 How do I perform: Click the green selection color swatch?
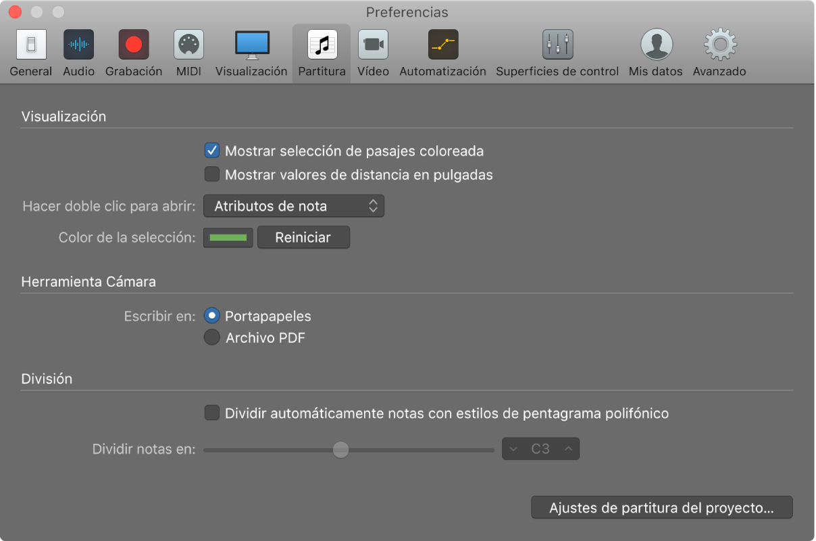point(228,238)
